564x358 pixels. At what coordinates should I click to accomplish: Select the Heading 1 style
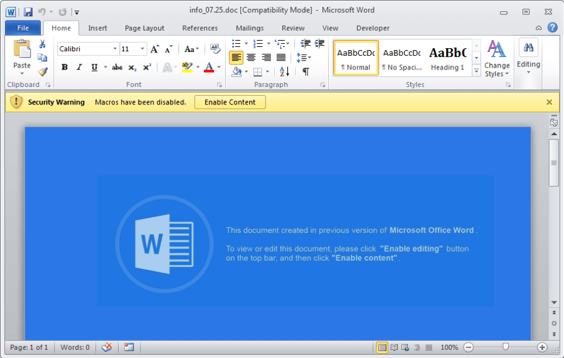click(x=448, y=58)
